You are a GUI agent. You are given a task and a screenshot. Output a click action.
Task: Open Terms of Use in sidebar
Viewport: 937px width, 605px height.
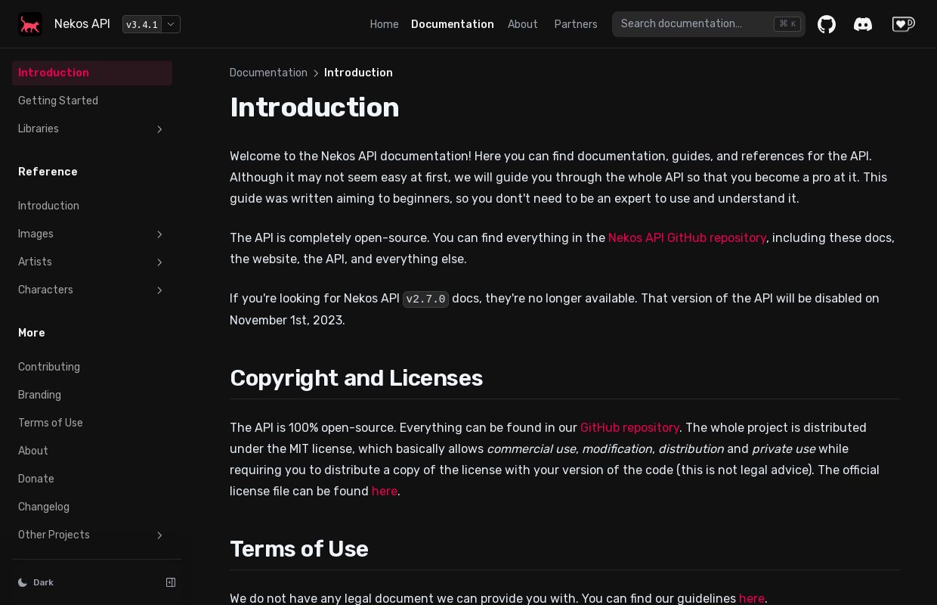(x=92, y=423)
